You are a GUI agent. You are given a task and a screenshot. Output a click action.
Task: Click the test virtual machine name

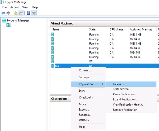pos(57,66)
